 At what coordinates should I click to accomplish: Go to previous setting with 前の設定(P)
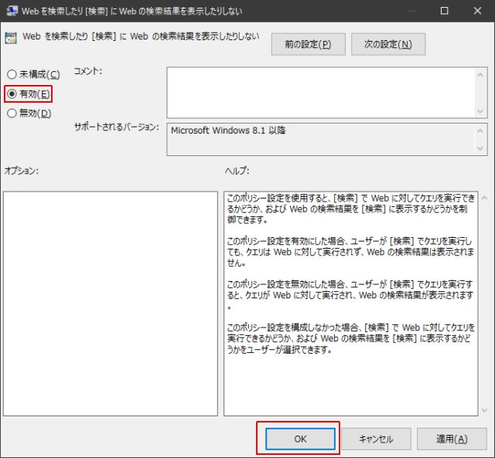click(x=308, y=44)
